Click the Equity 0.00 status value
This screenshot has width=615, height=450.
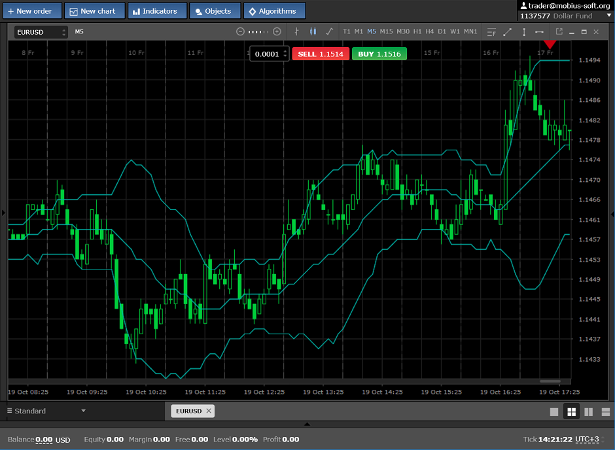115,440
